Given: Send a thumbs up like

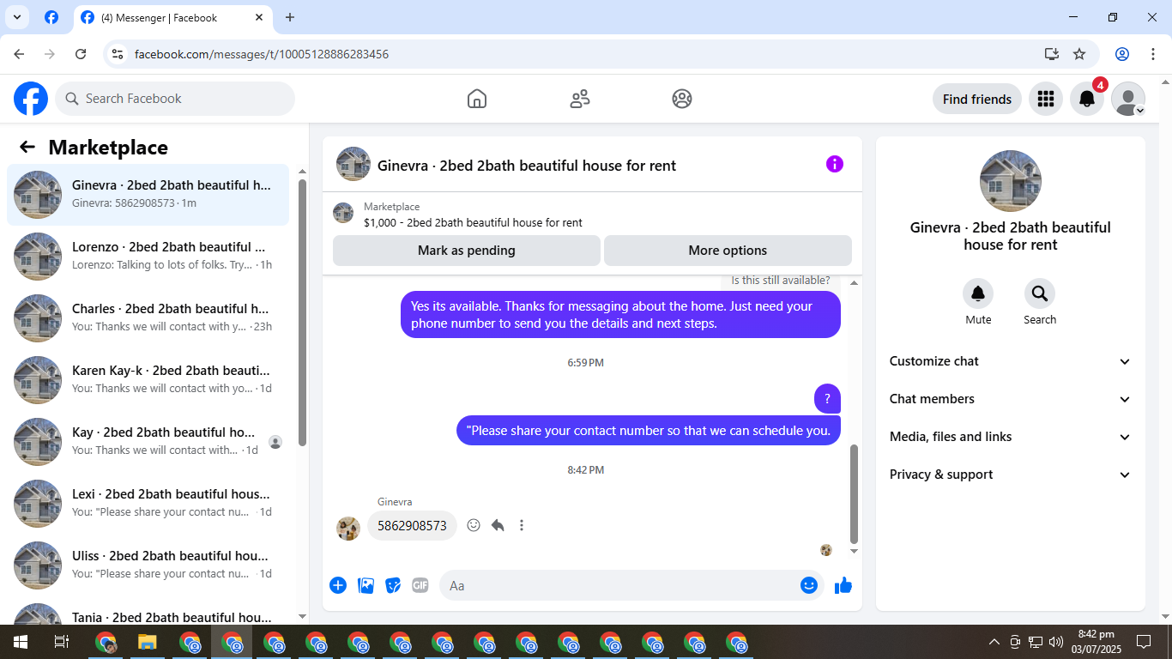Looking at the screenshot, I should tap(843, 585).
